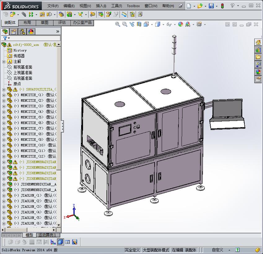Open the view orientation dropdown arrow
Image resolution: width=263 pixels, height=254 pixels.
pos(152,25)
